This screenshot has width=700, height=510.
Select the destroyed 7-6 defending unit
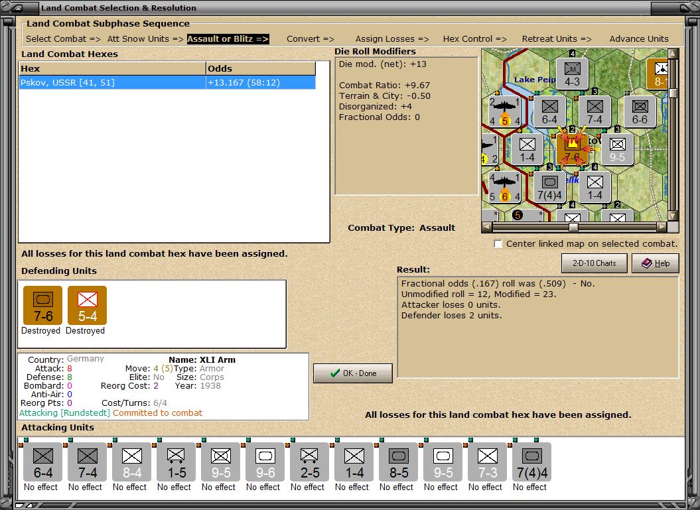click(x=43, y=306)
